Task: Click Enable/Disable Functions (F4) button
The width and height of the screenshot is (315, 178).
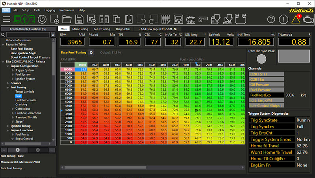Action: [x=28, y=29]
